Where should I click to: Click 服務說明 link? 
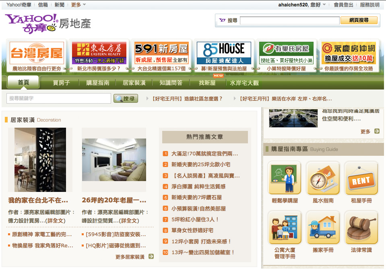point(369,5)
